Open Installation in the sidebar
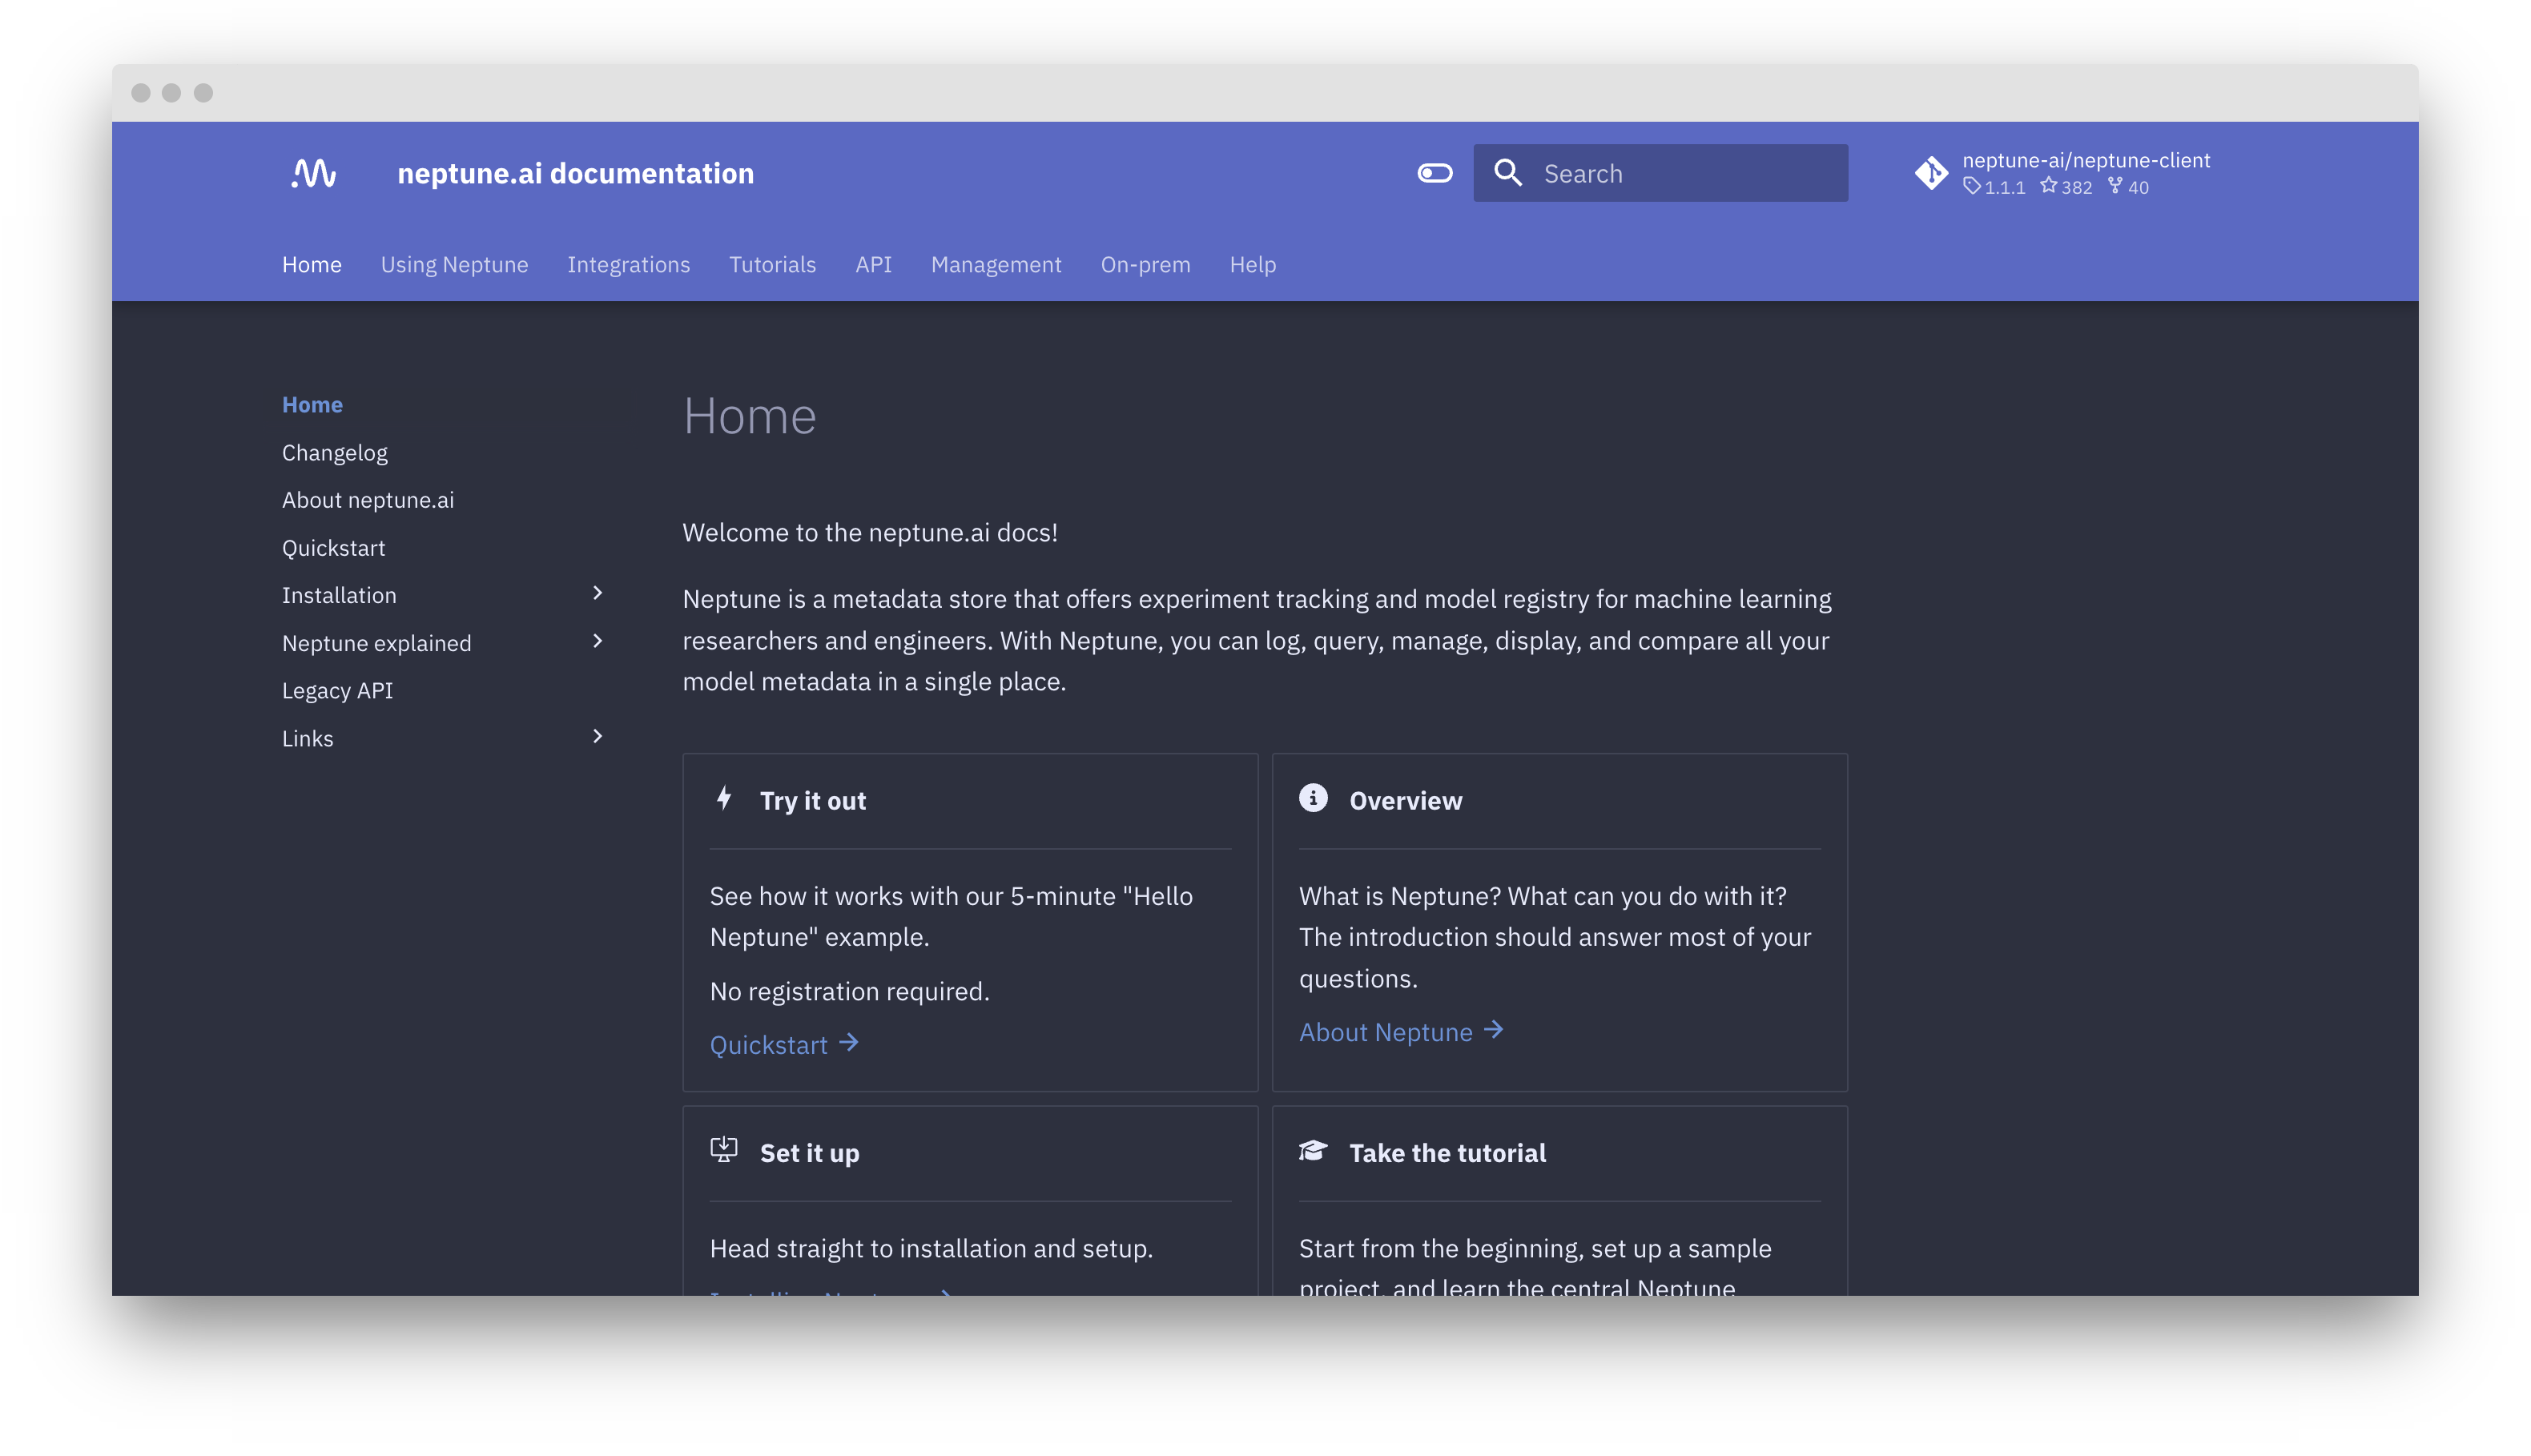Image resolution: width=2531 pixels, height=1456 pixels. click(x=339, y=595)
